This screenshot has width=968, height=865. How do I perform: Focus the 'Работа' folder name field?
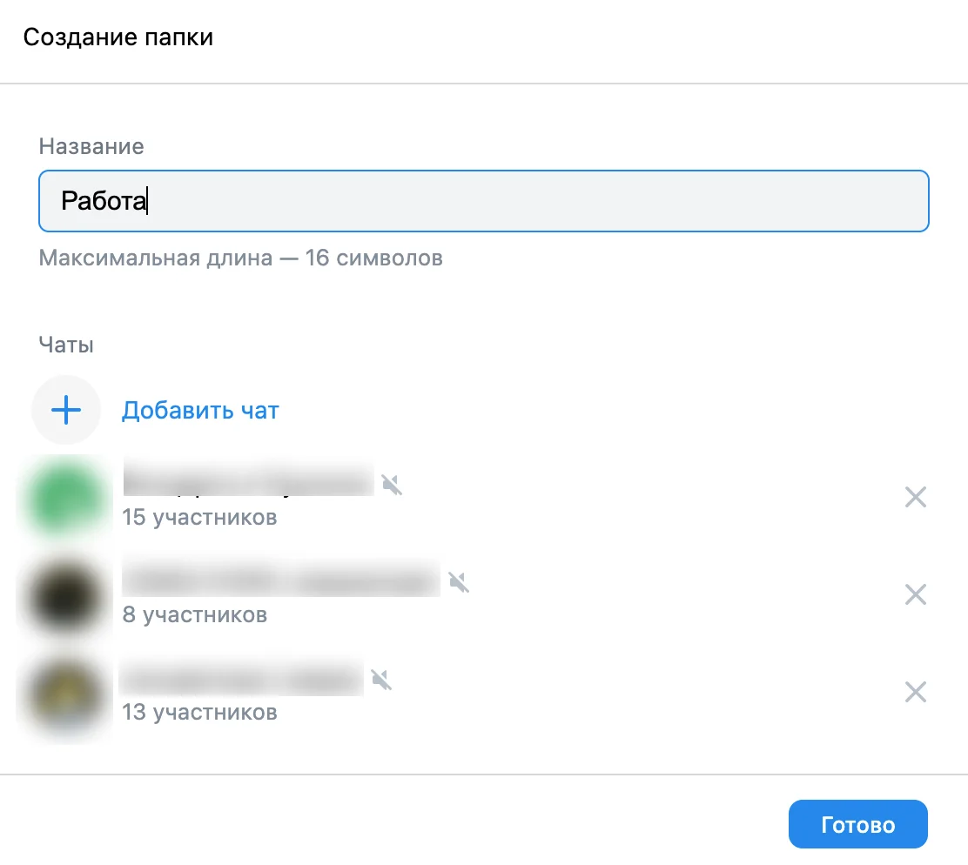point(483,201)
